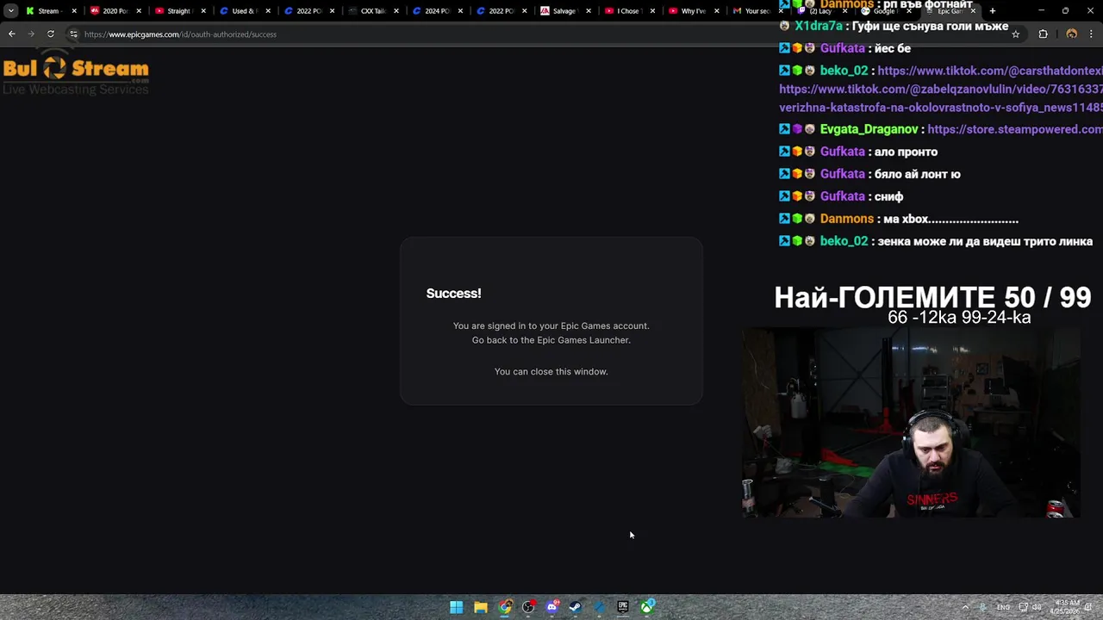Click the address bar URL field
Viewport: 1103px width, 620px height.
point(543,34)
